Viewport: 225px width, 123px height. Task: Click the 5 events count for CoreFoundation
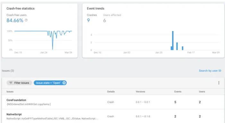(x=175, y=102)
